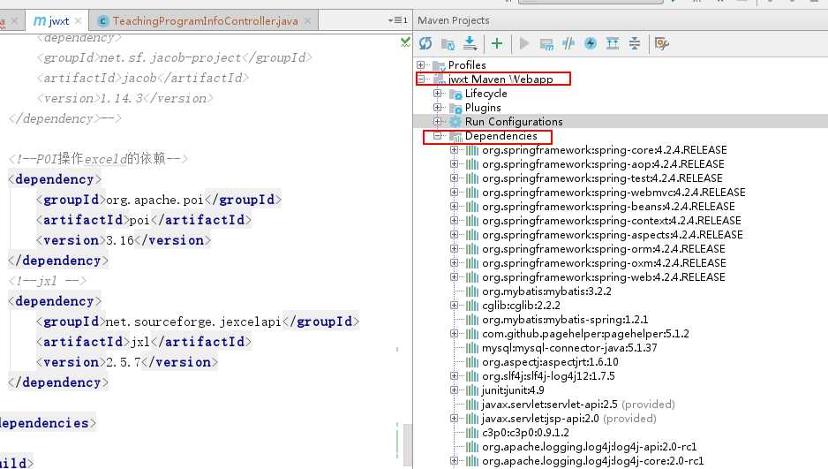Show dependencies diagram icon

[613, 43]
